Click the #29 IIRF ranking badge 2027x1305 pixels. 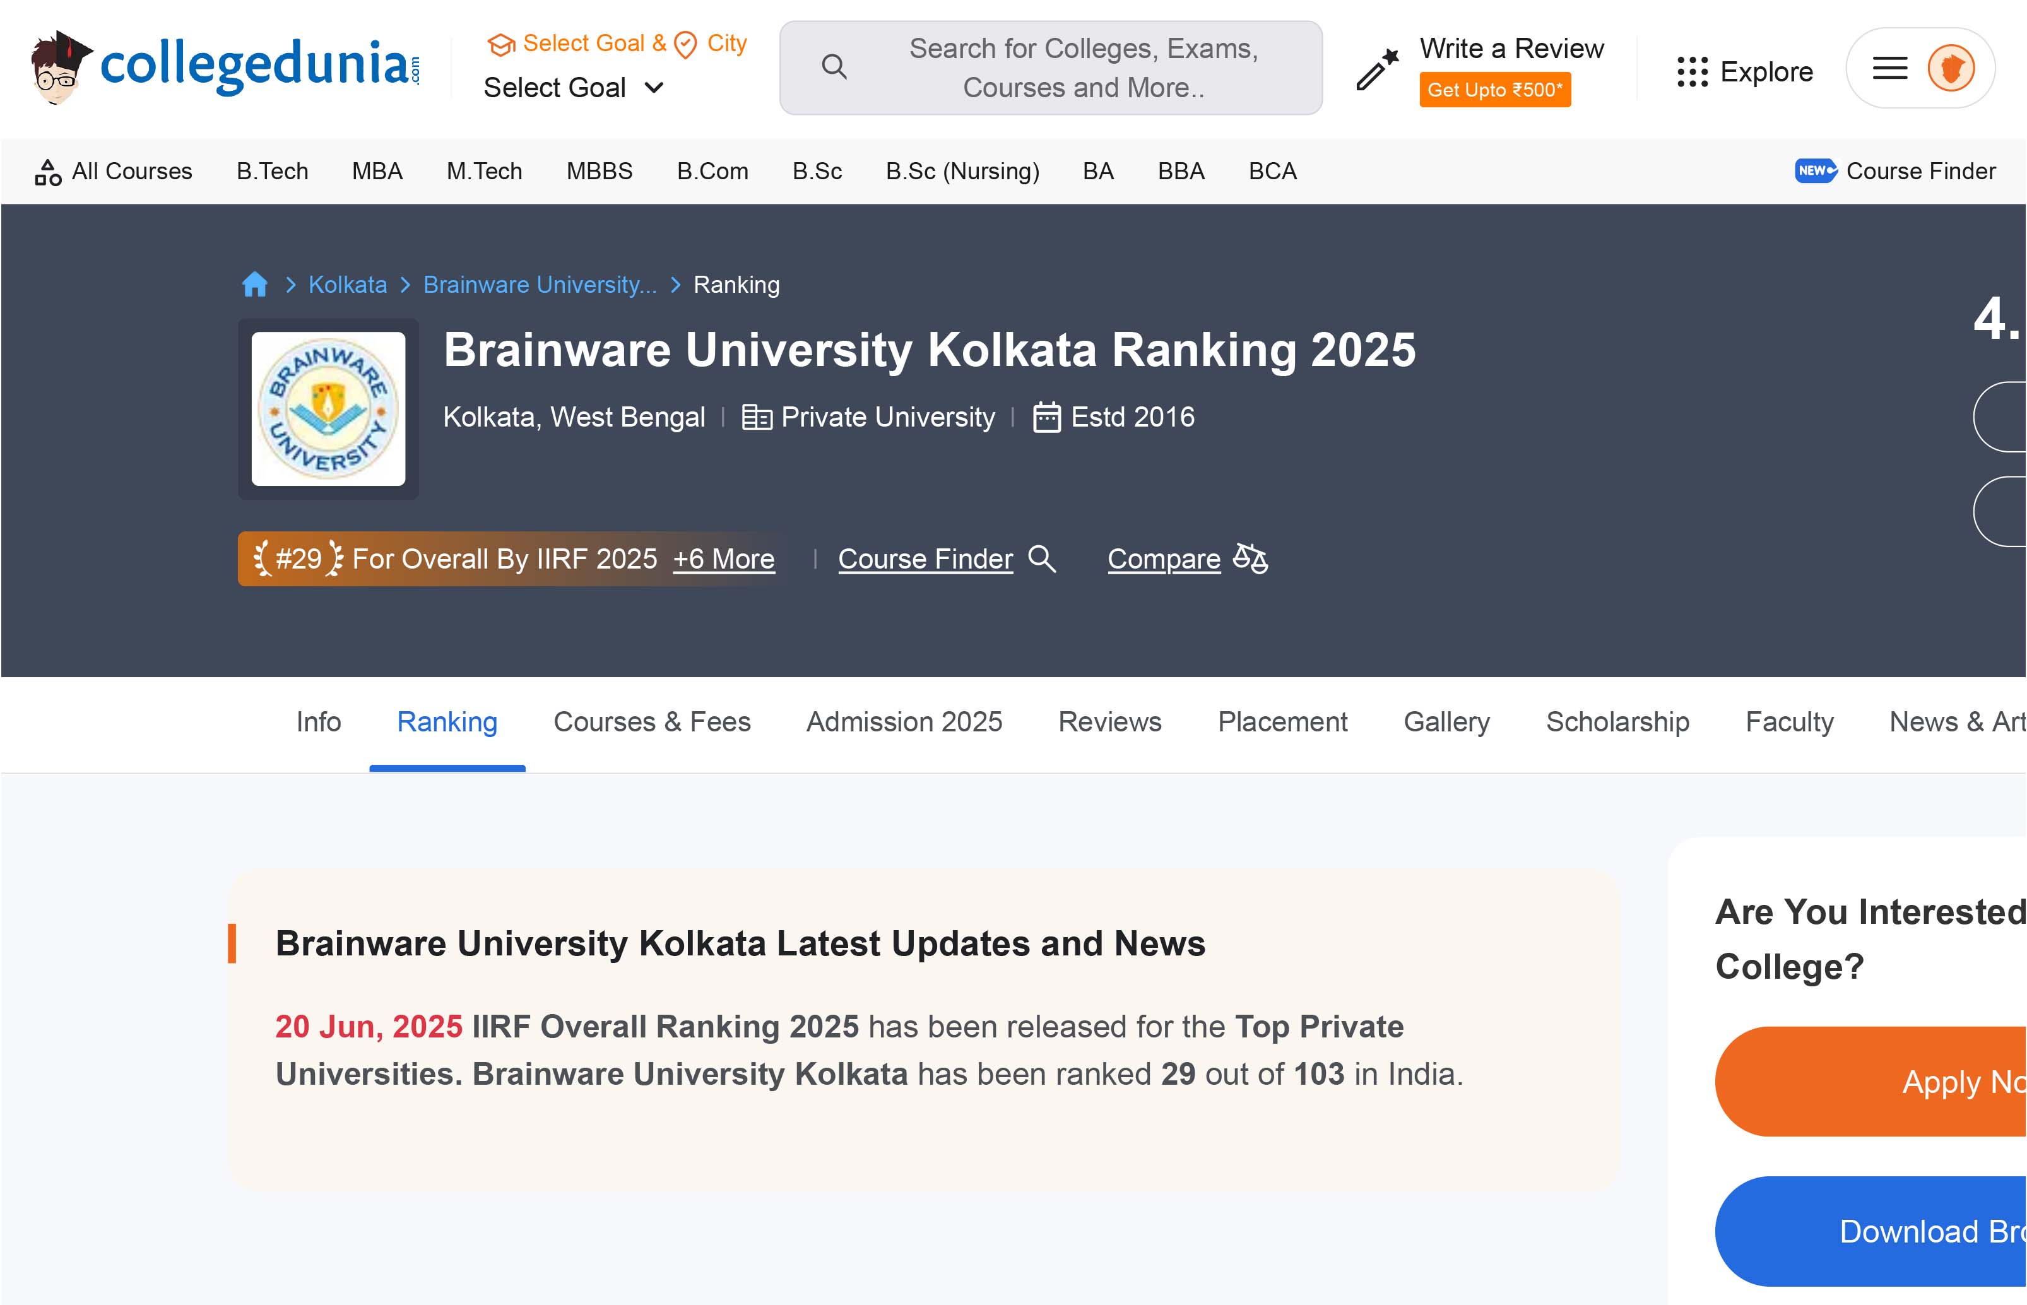point(512,558)
